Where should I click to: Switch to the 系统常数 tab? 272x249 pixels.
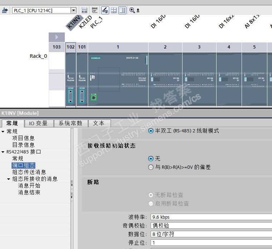[71, 123]
